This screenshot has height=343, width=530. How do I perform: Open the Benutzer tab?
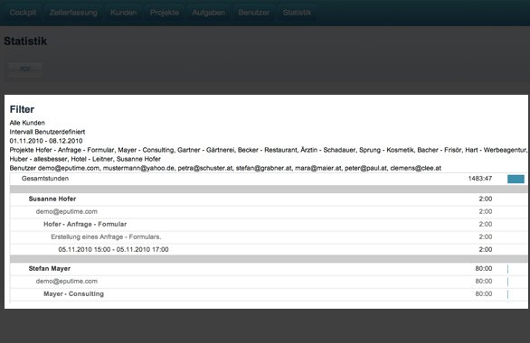pyautogui.click(x=253, y=13)
